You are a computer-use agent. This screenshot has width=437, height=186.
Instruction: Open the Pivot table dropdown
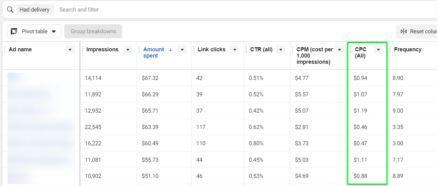[x=34, y=31]
